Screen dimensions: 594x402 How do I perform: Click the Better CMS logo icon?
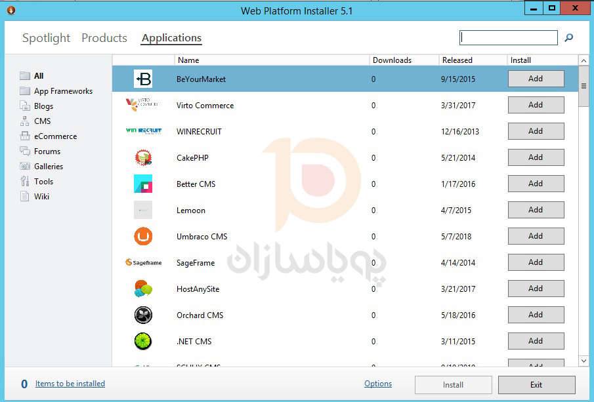pos(142,184)
